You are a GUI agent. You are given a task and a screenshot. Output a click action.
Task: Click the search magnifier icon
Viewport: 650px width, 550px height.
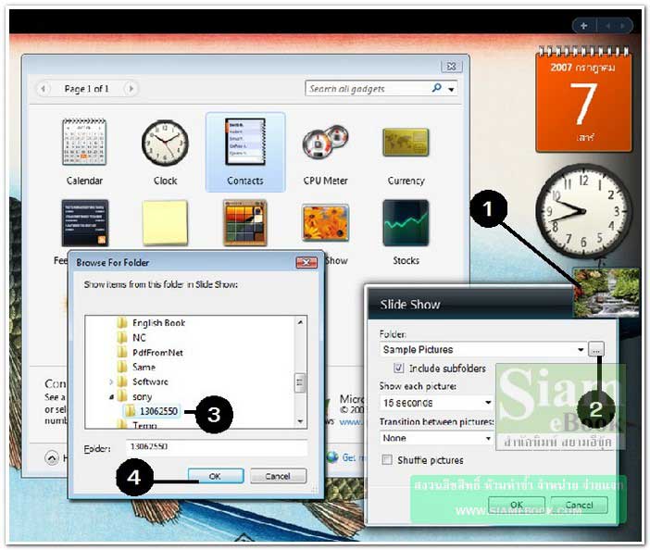436,88
